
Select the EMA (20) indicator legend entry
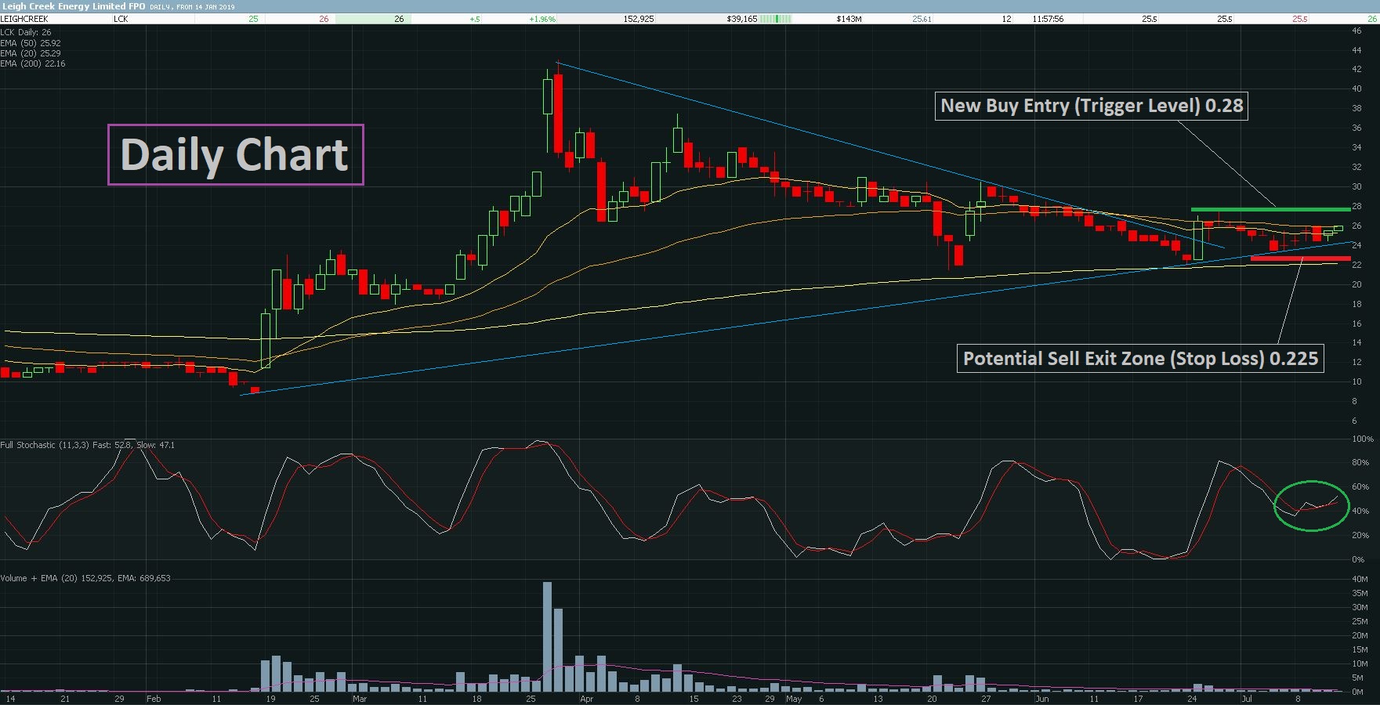31,53
